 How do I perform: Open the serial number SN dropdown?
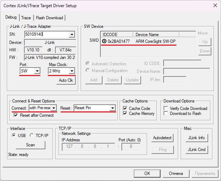click(72, 35)
